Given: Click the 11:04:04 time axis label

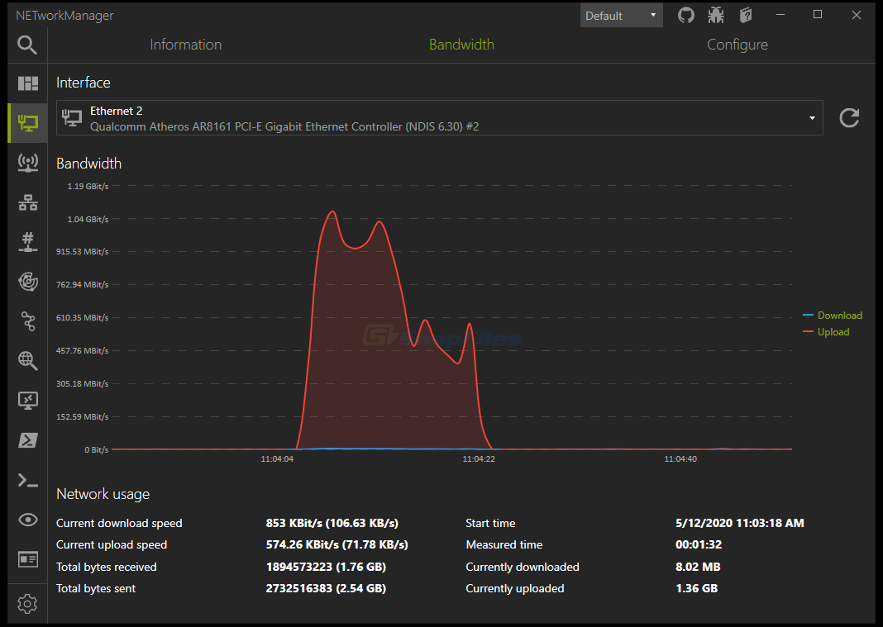Looking at the screenshot, I should tap(277, 458).
